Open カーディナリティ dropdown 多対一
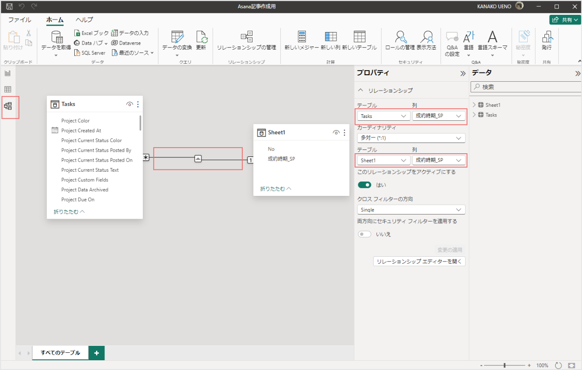 point(411,138)
